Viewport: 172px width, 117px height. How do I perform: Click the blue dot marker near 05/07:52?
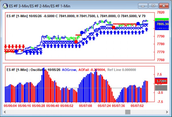(x=138, y=24)
